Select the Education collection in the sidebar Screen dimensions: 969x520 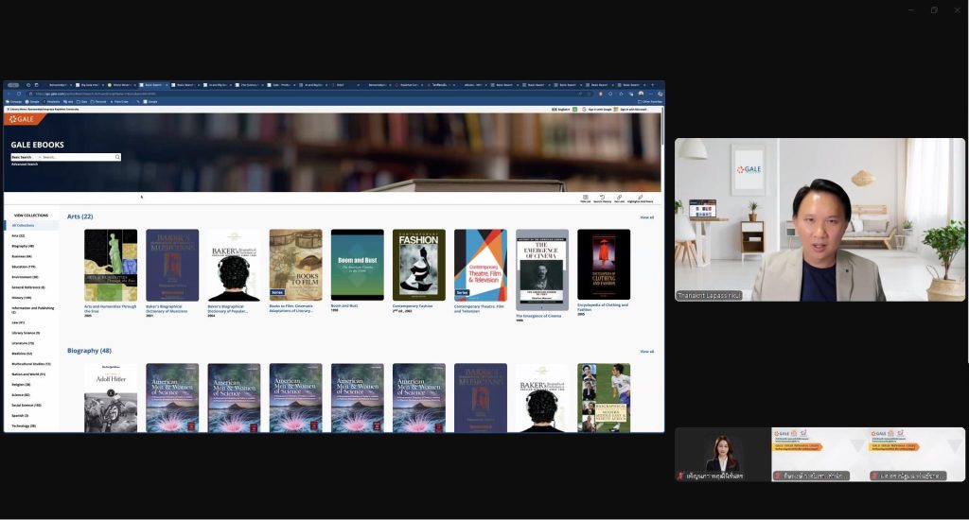(x=23, y=267)
